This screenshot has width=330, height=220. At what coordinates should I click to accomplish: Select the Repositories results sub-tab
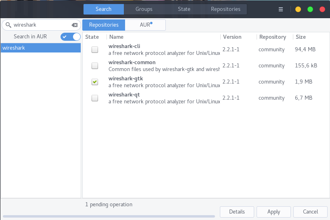coord(104,25)
